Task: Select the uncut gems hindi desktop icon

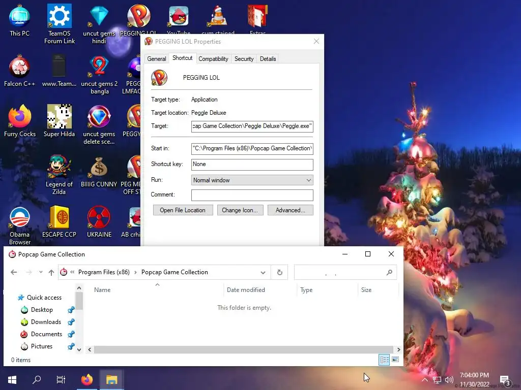Action: click(x=99, y=24)
